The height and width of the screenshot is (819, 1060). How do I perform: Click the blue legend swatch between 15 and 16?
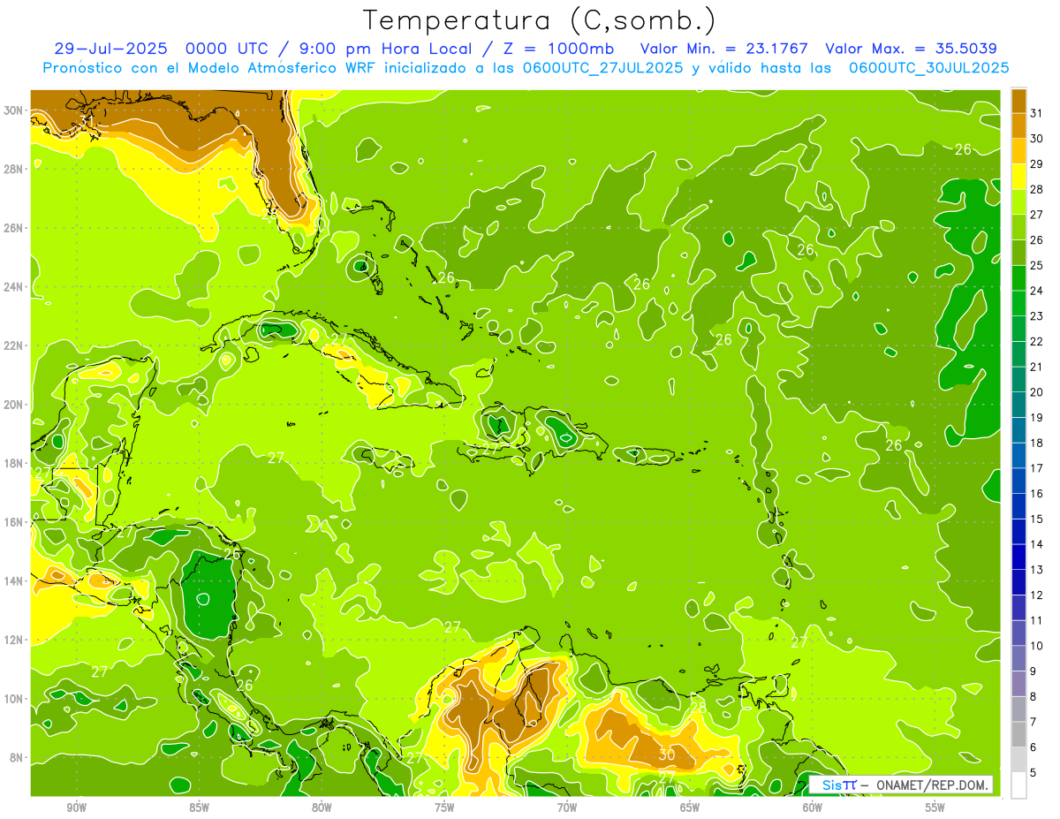pos(1018,506)
